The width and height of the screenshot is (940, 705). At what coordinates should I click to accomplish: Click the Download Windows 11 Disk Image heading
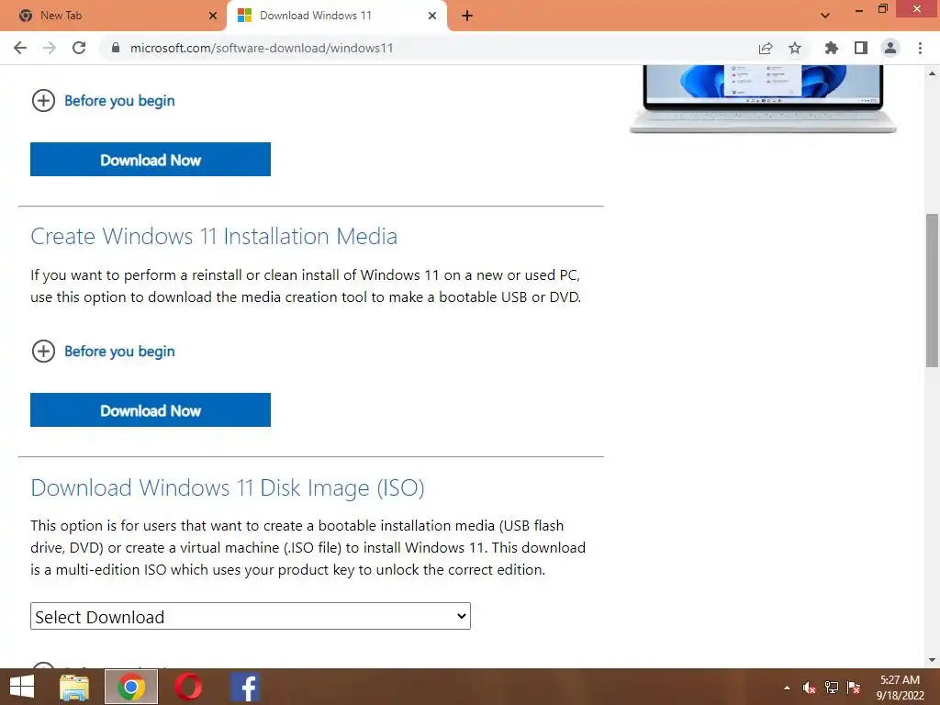[x=228, y=488]
